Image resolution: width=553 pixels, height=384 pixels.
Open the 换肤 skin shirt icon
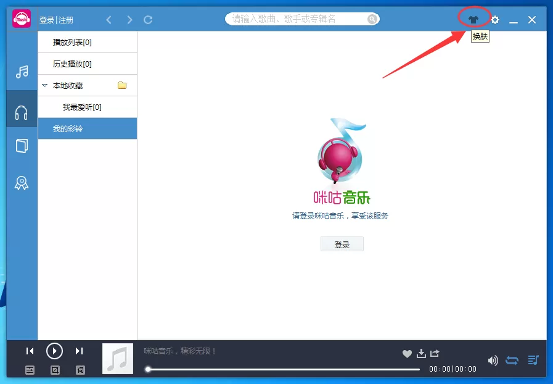point(473,19)
